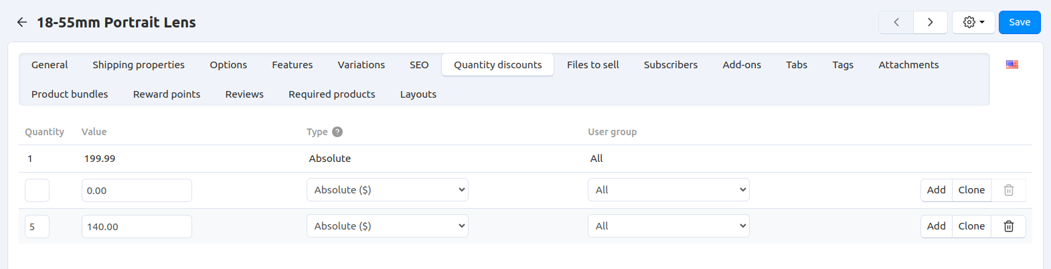Open the Add-ons tab
1051x269 pixels.
pos(742,65)
